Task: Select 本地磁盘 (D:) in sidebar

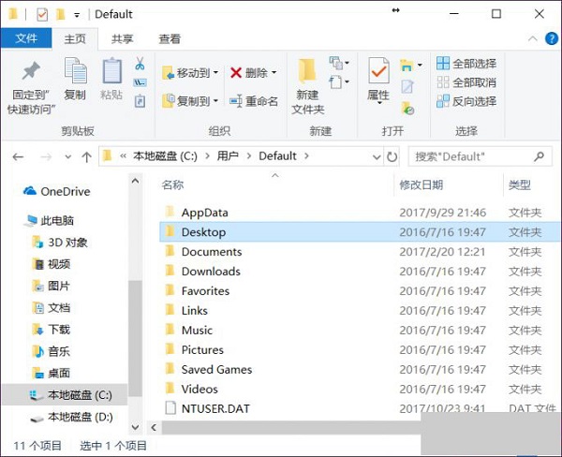Action: pyautogui.click(x=72, y=418)
